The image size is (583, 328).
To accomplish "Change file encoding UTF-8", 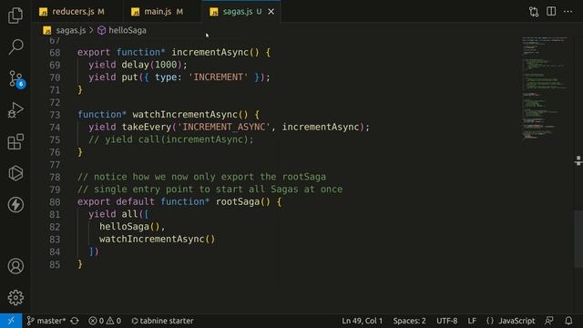I will (446, 321).
